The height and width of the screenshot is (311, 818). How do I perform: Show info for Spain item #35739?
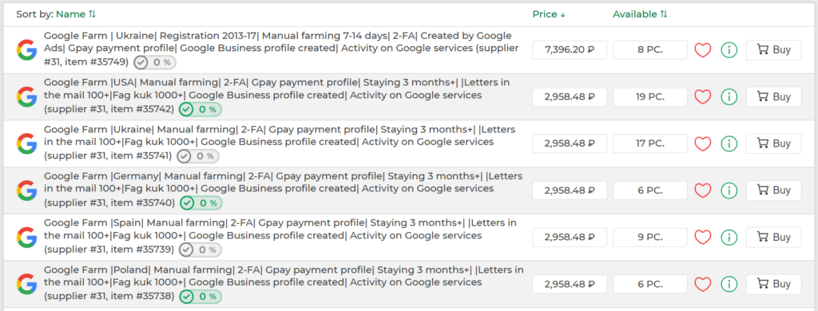click(x=729, y=238)
